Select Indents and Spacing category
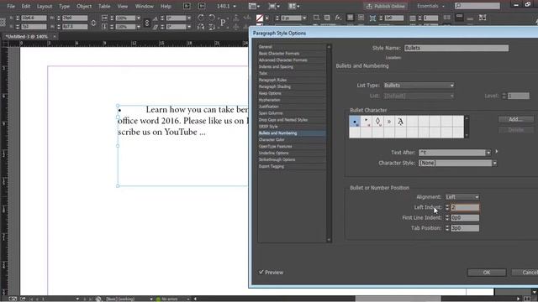This screenshot has height=302, width=538. click(x=276, y=67)
